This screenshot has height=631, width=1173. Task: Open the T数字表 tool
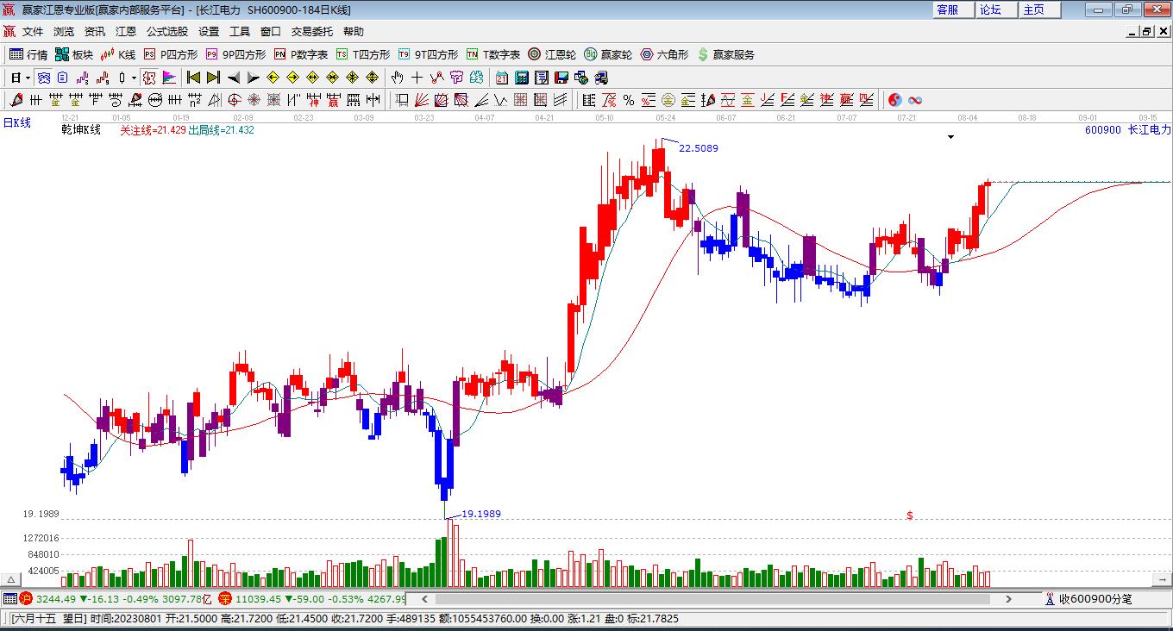tap(493, 54)
